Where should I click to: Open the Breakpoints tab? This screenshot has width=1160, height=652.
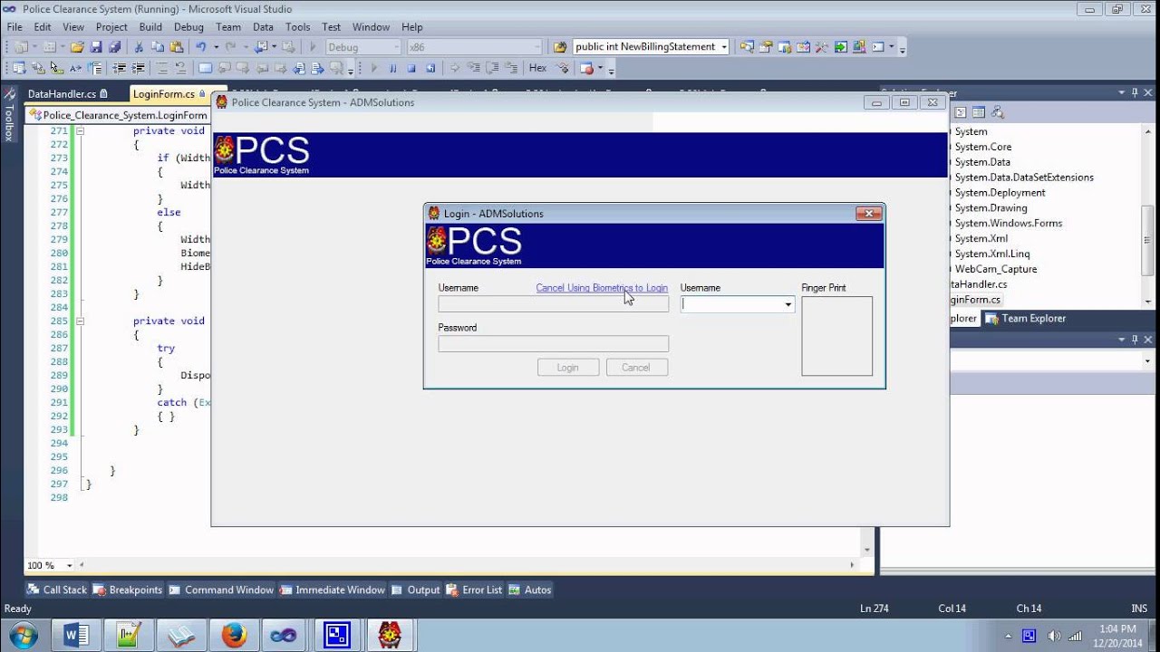pyautogui.click(x=128, y=590)
